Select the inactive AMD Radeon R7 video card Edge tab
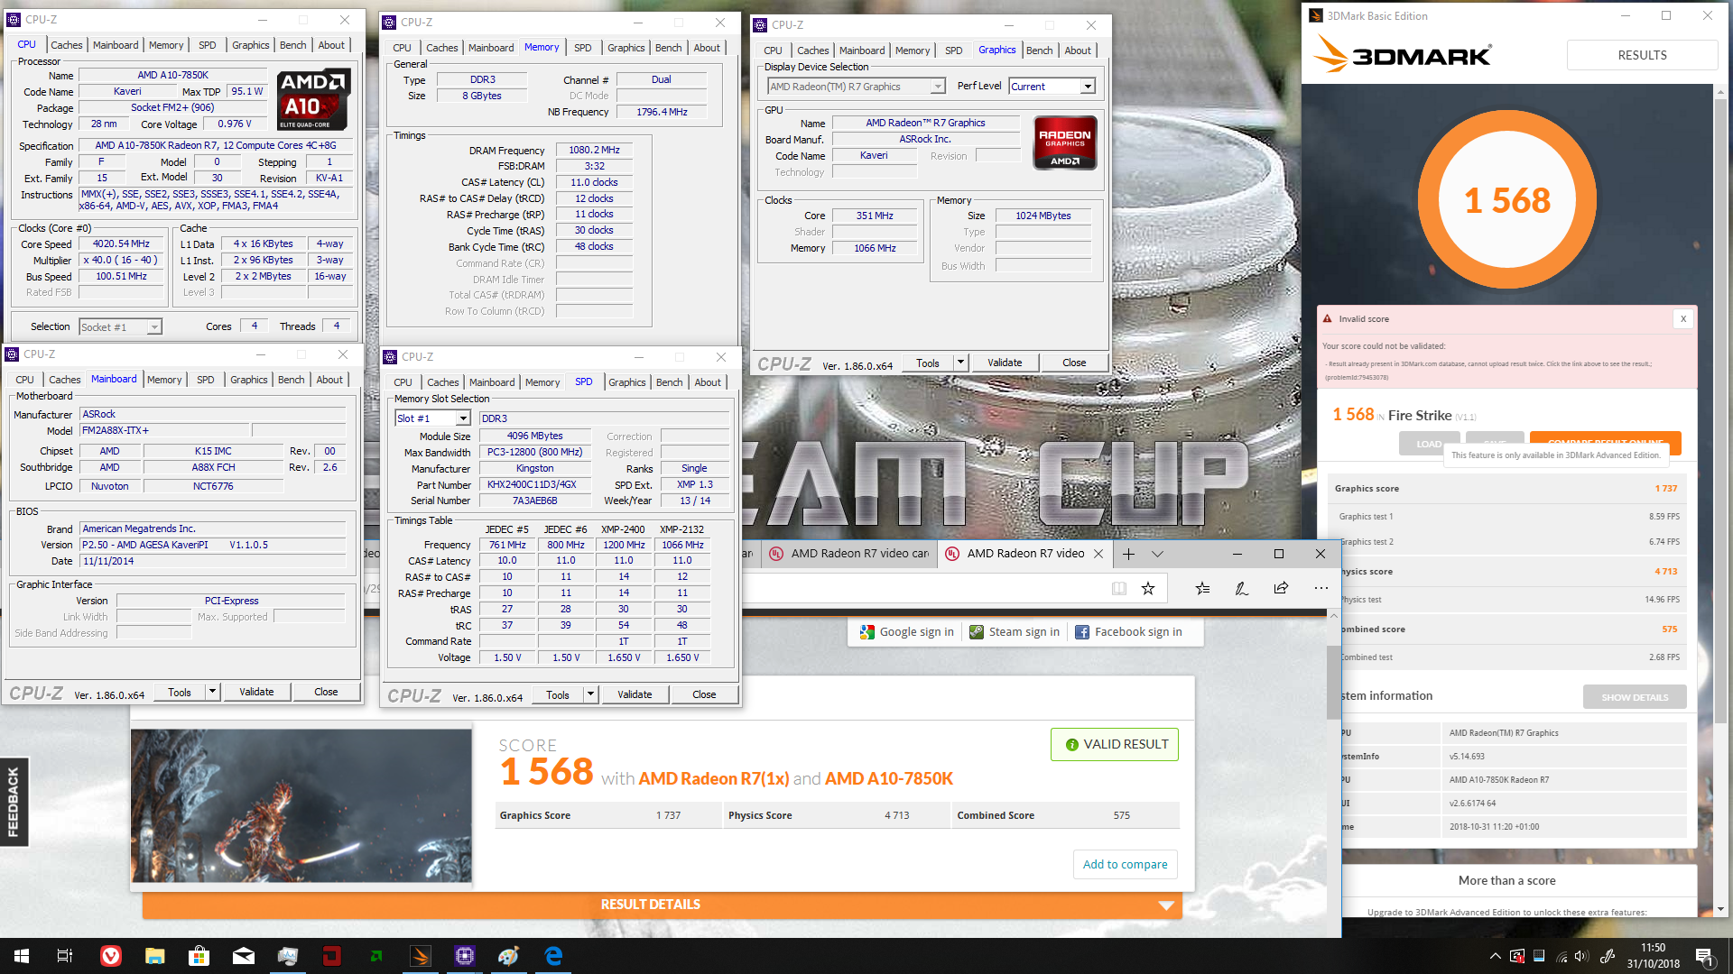This screenshot has height=974, width=1733. (x=850, y=554)
